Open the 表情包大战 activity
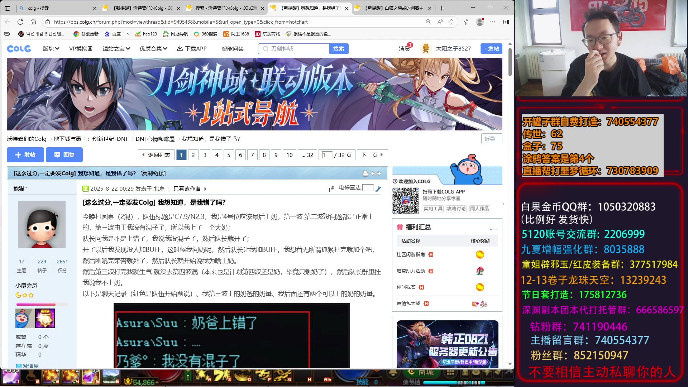The height and width of the screenshot is (387, 688). tap(408, 303)
